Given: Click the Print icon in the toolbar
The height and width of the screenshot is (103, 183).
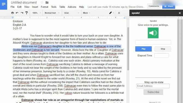Looking at the screenshot, I should click(x=13, y=13).
